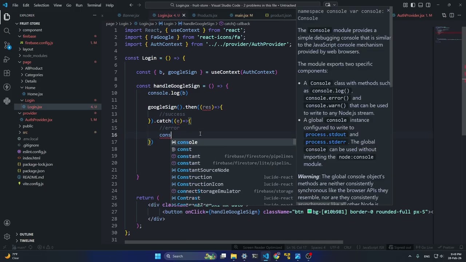Image resolution: width=466 pixels, height=262 pixels.
Task: Open the Terminal menu
Action: coord(94,5)
